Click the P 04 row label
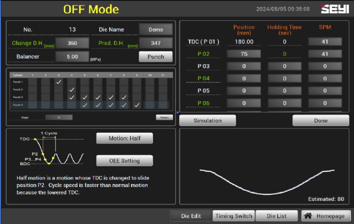Image resolution: width=354 pixels, height=224 pixels. click(204, 78)
